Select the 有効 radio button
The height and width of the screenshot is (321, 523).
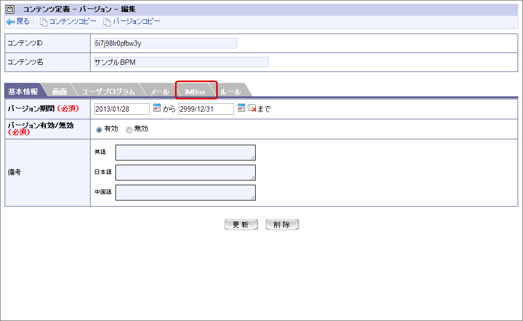point(99,130)
